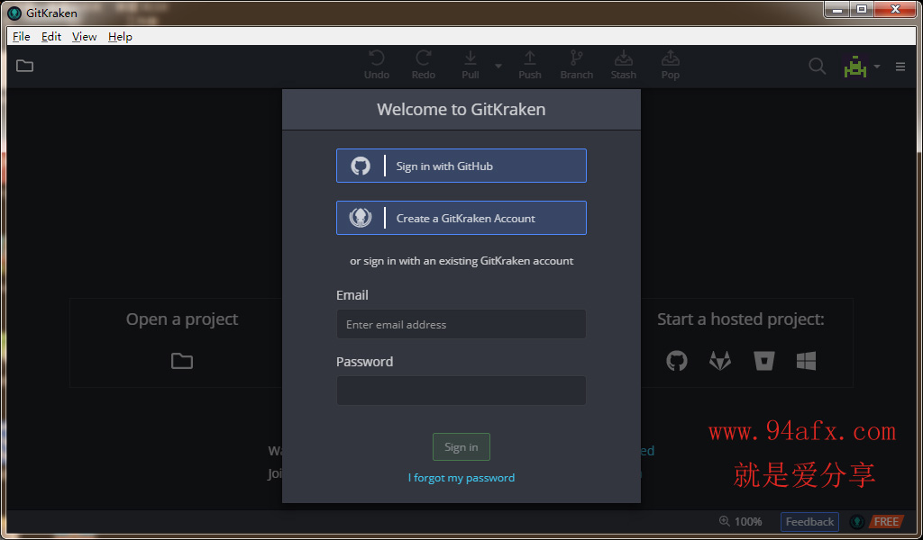
Task: Open the hamburger menu icon
Action: tap(900, 67)
